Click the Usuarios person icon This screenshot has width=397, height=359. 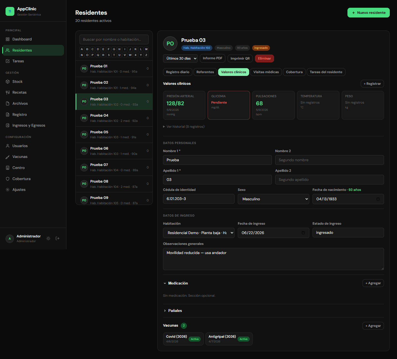click(7, 146)
